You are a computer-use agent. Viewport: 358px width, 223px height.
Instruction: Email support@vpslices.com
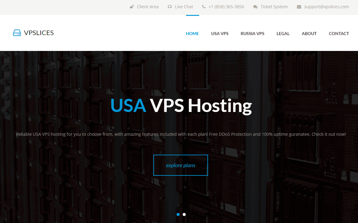(327, 7)
